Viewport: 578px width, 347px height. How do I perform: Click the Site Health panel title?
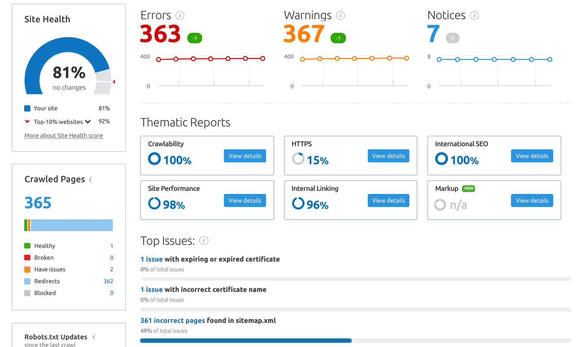(47, 19)
